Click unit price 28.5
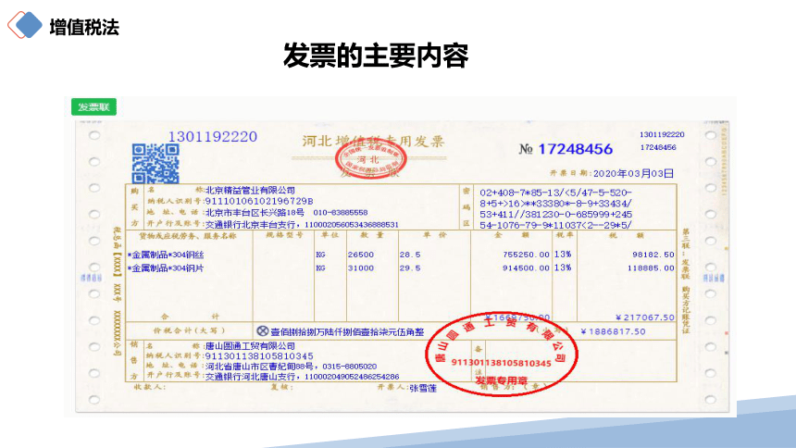This screenshot has height=448, width=796. point(410,255)
